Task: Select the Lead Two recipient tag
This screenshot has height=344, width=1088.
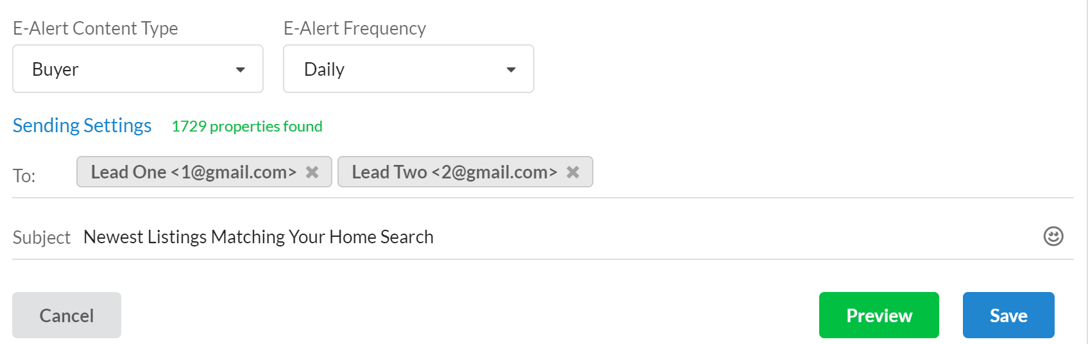Action: 454,172
